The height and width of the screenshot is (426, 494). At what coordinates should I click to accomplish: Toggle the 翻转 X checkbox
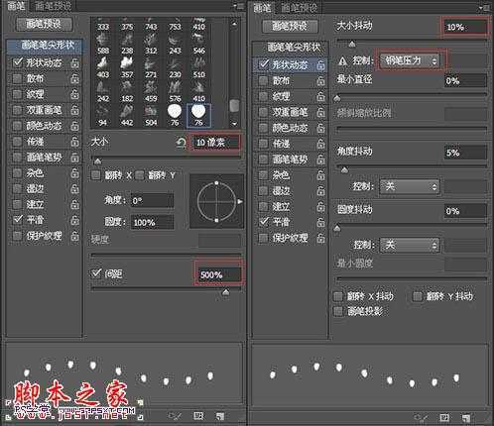[96, 175]
